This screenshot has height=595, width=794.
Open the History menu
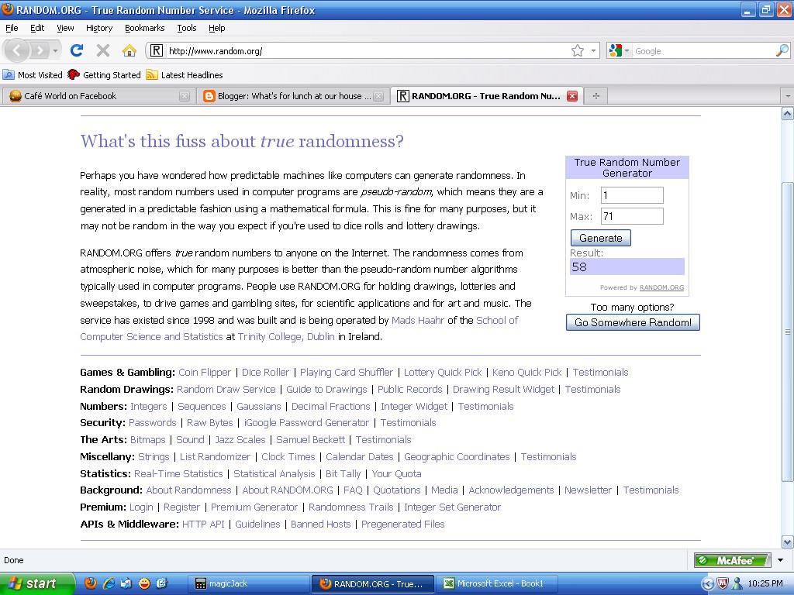point(98,28)
